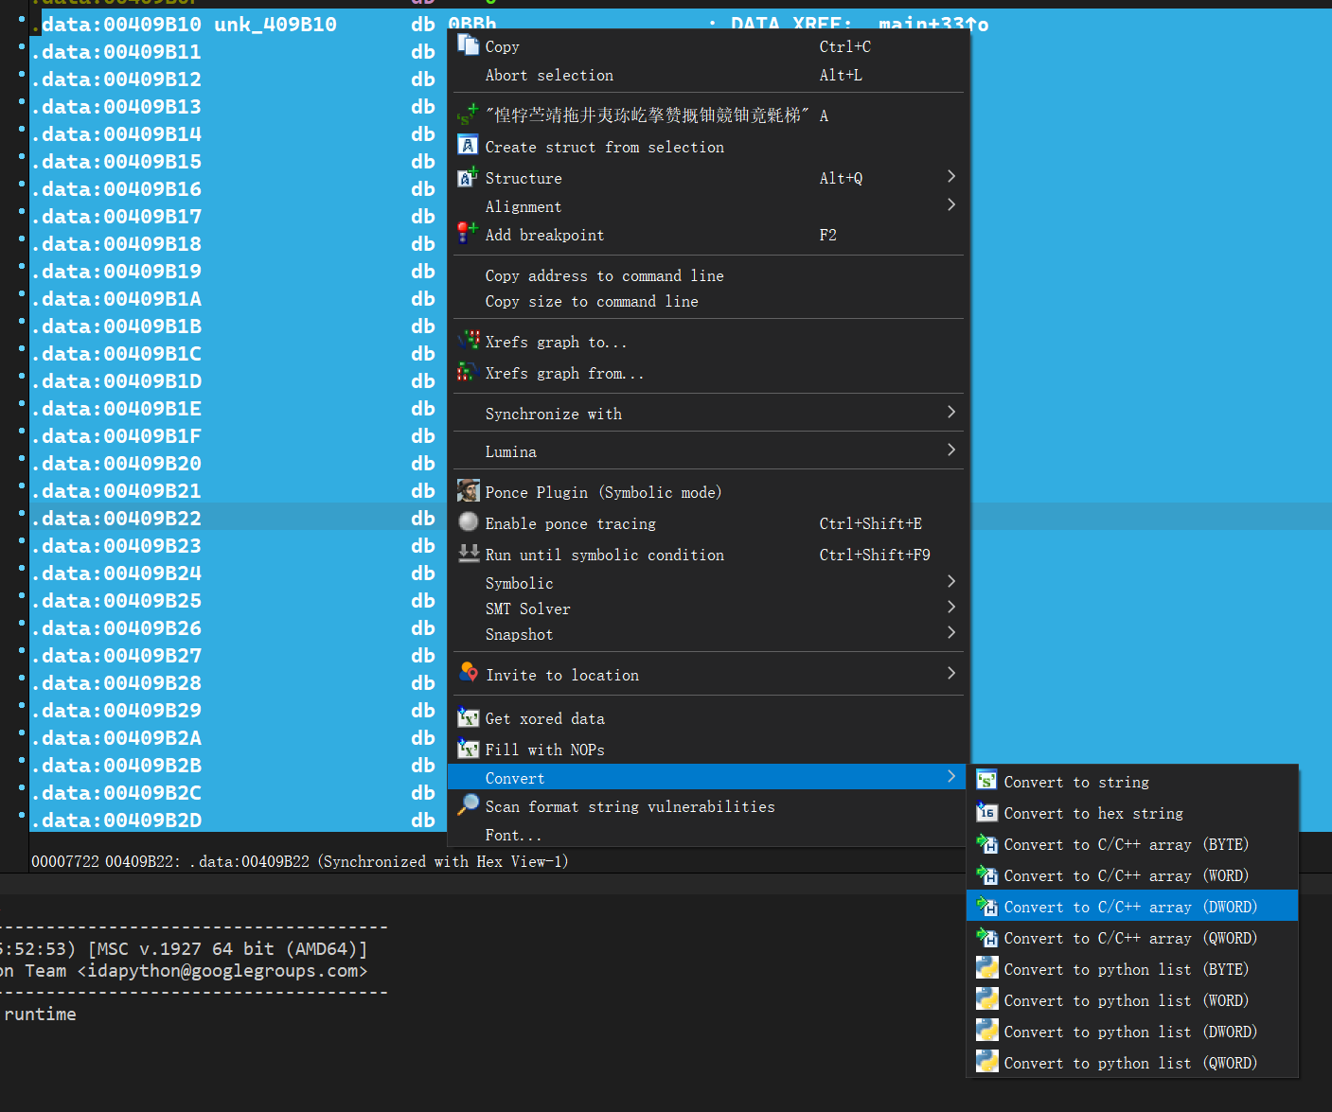Expand the Symbolic submenu arrow
Image resolution: width=1332 pixels, height=1112 pixels.
(951, 581)
